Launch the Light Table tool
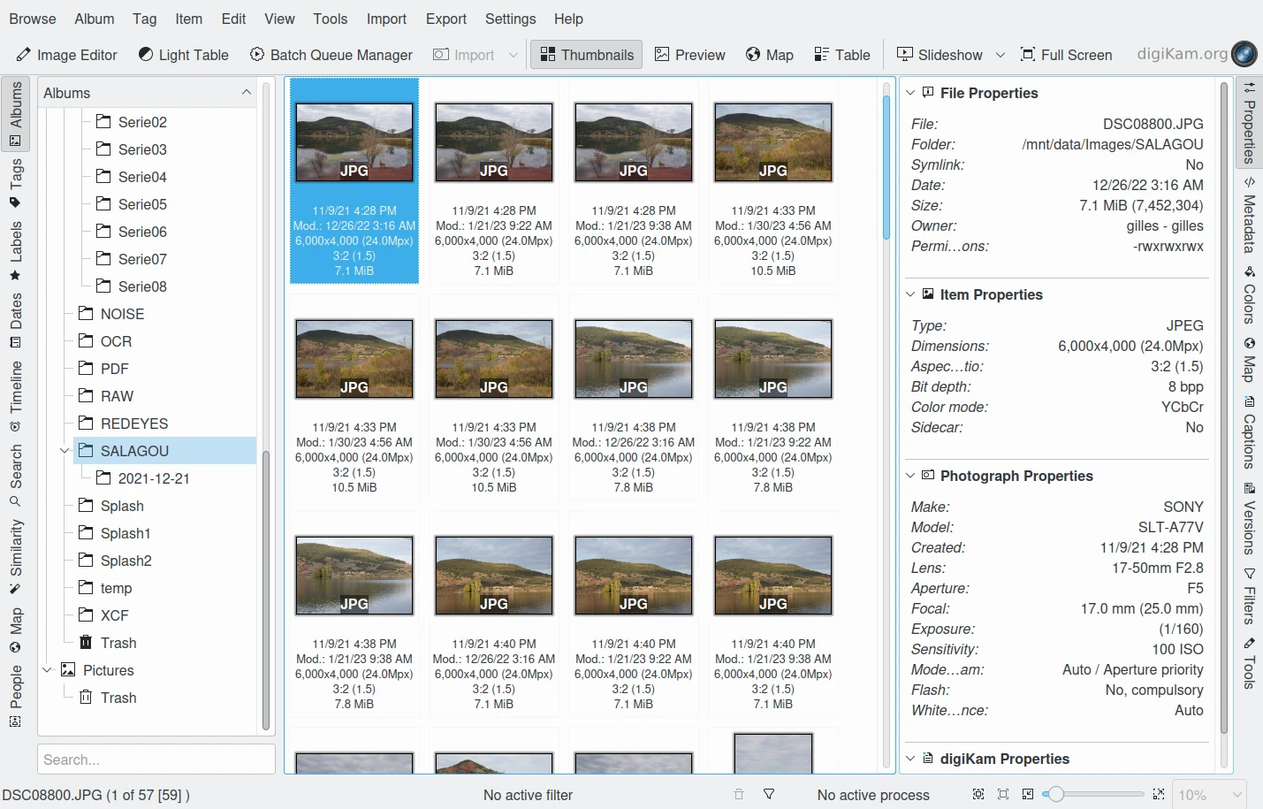 [x=184, y=55]
